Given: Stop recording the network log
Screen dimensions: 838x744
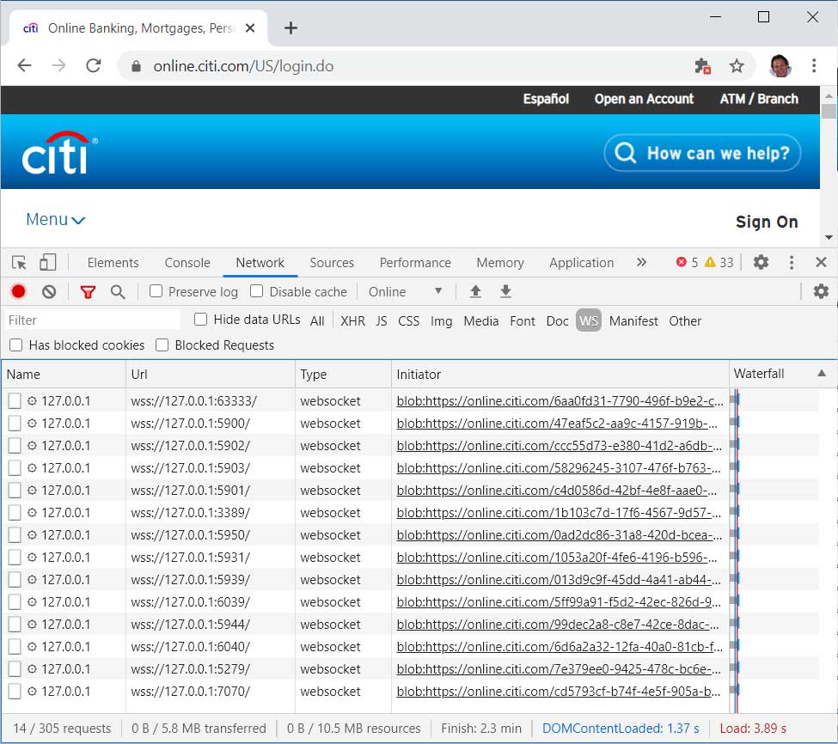Looking at the screenshot, I should tap(19, 291).
